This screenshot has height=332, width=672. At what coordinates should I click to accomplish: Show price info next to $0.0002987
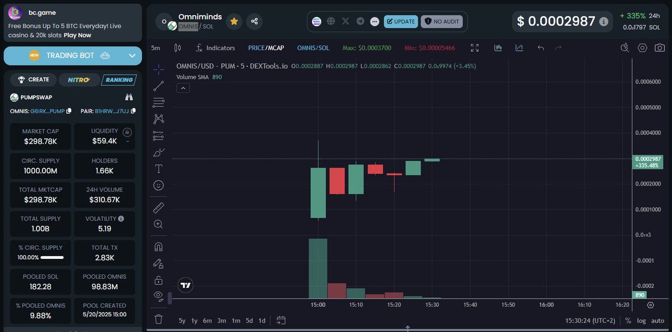[603, 22]
